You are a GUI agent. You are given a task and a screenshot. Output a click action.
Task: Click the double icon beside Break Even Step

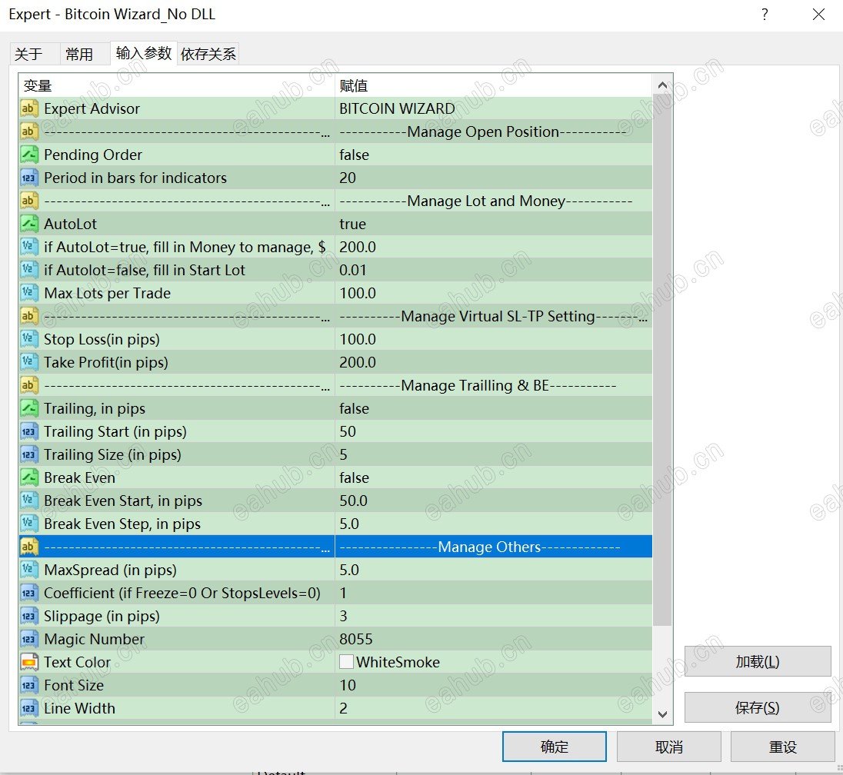click(29, 524)
